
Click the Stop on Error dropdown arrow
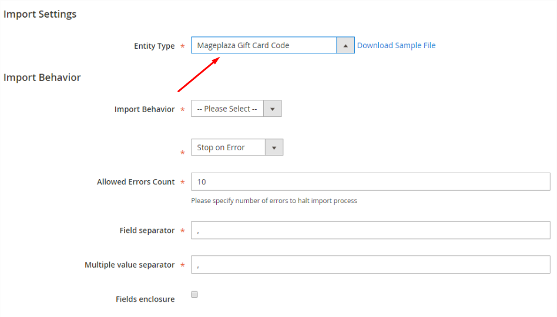tap(274, 147)
